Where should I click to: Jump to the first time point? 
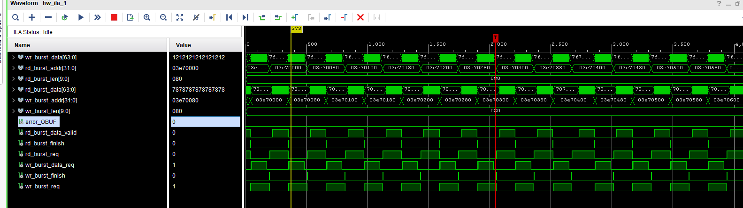coord(229,17)
